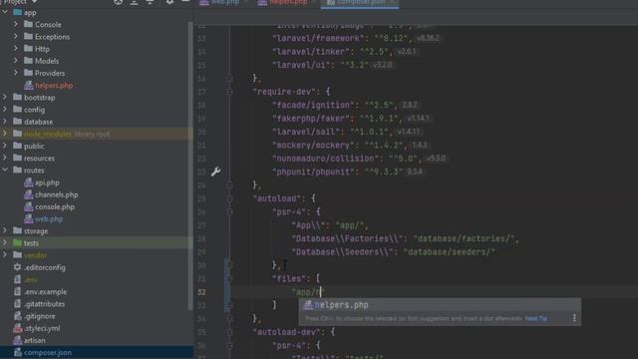Click the "nunomaduro/collision" entry text

click(x=326, y=159)
